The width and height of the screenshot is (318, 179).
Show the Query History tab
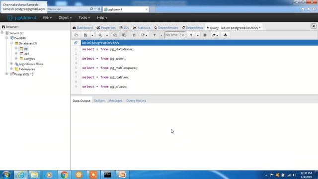click(x=136, y=100)
